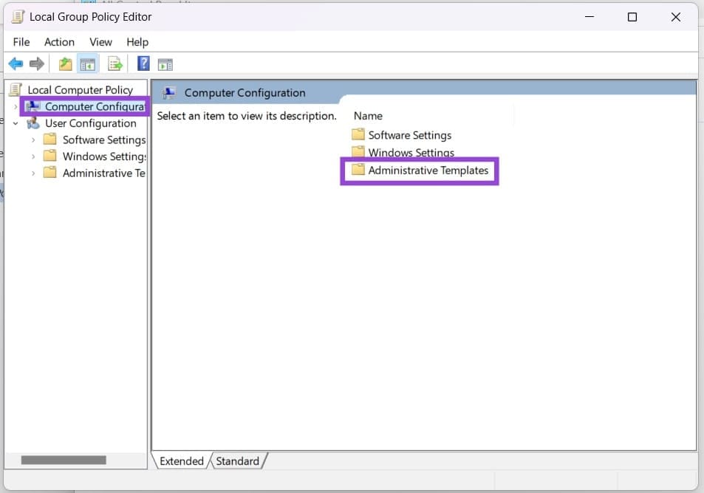Select Administrative Templates in the Name list
The image size is (704, 493).
[x=428, y=170]
